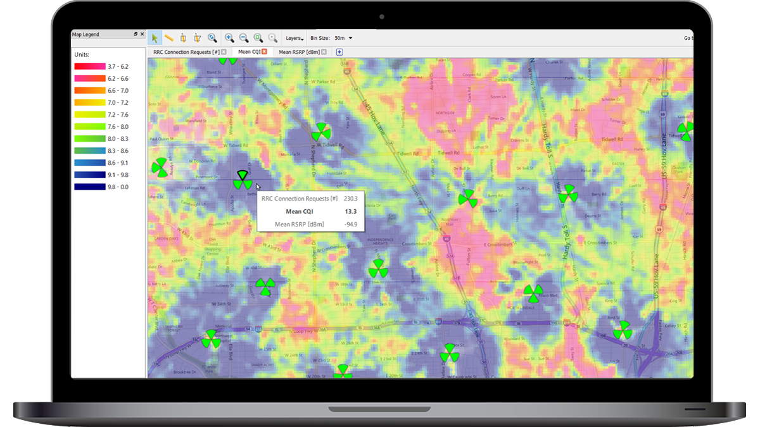Screen dimensions: 760x427
Task: Click the 9.8 - 0.0 navy legend swatch
Action: pos(89,187)
